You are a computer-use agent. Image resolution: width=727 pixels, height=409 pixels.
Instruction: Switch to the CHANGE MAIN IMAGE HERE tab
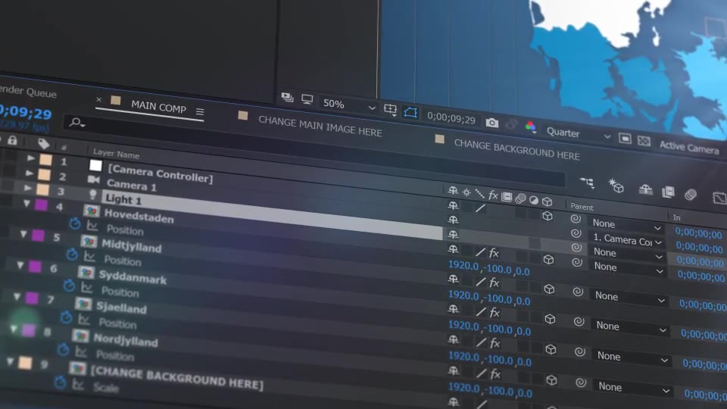coord(320,126)
